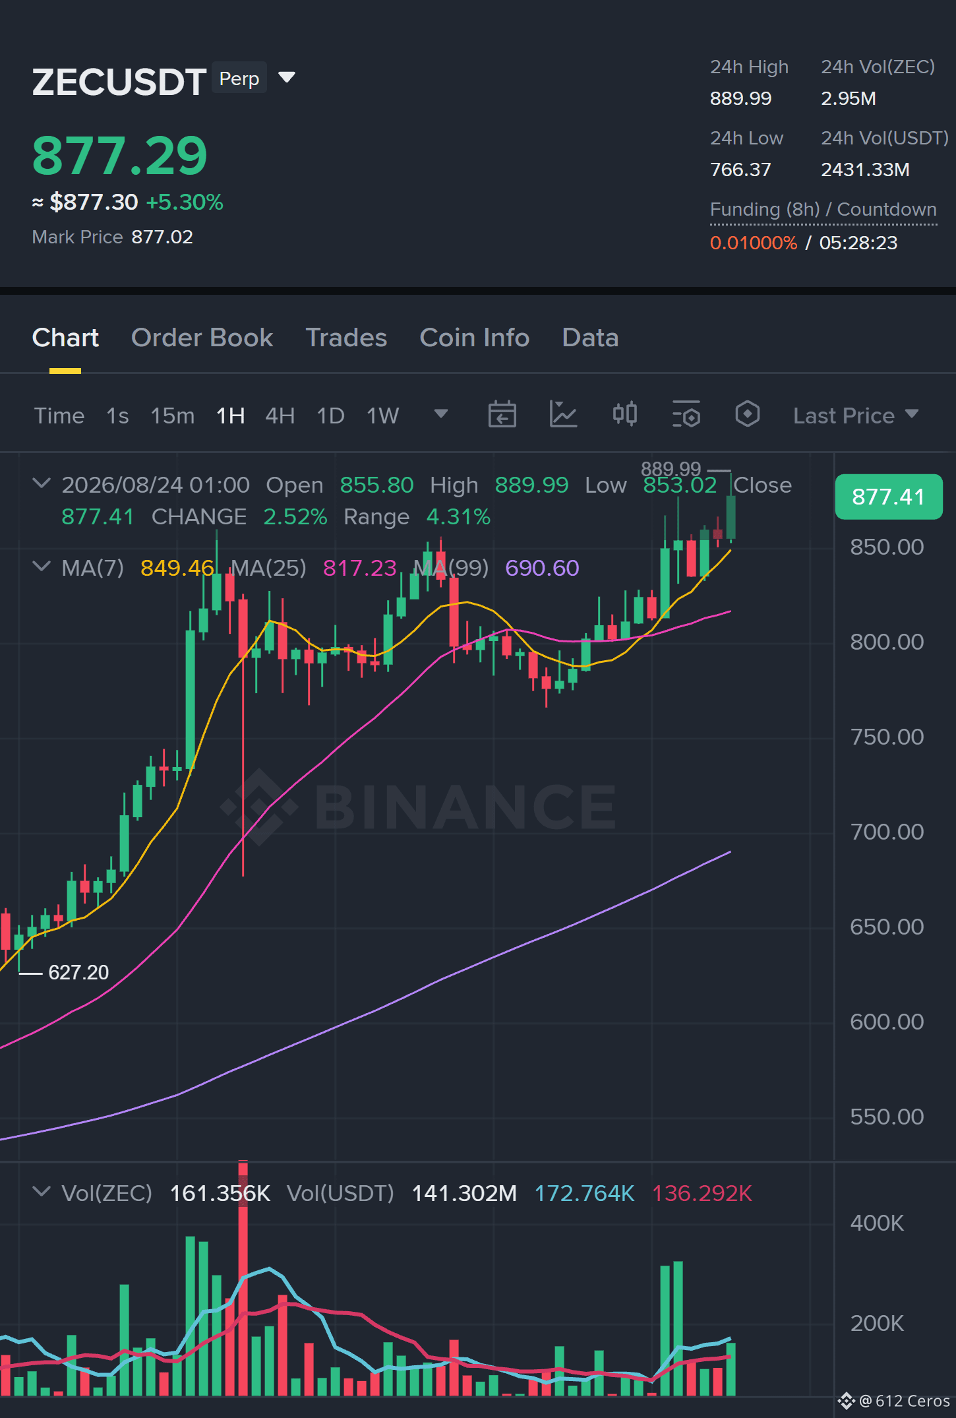The image size is (956, 1418).
Task: Click the 24h Vol(USDT) value 2431.33M
Action: (865, 170)
